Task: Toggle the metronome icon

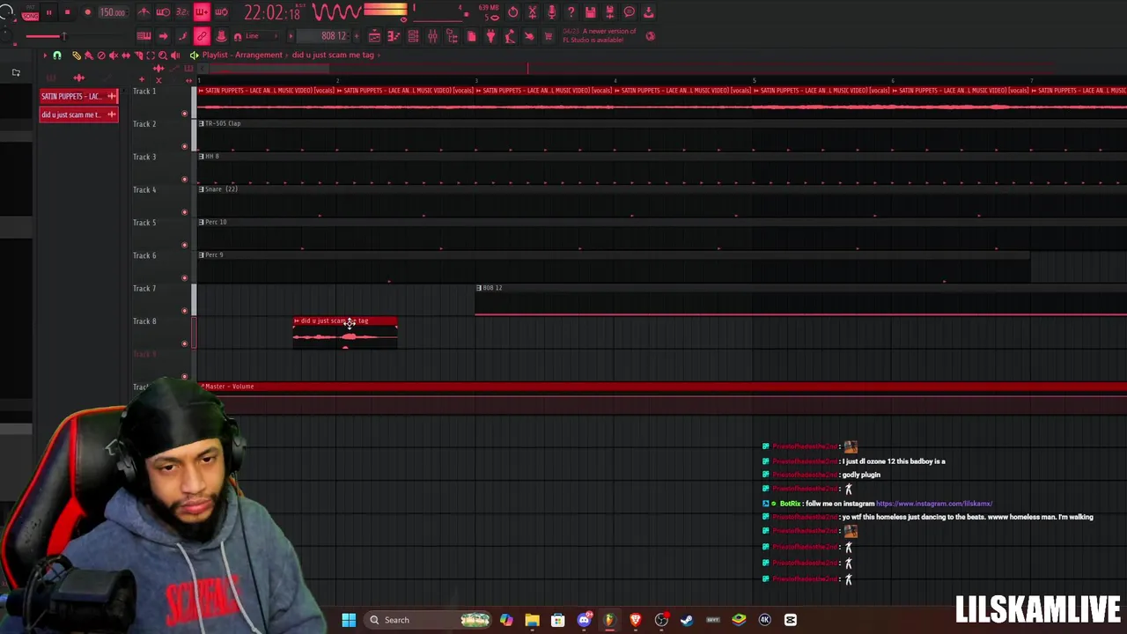Action: point(144,12)
